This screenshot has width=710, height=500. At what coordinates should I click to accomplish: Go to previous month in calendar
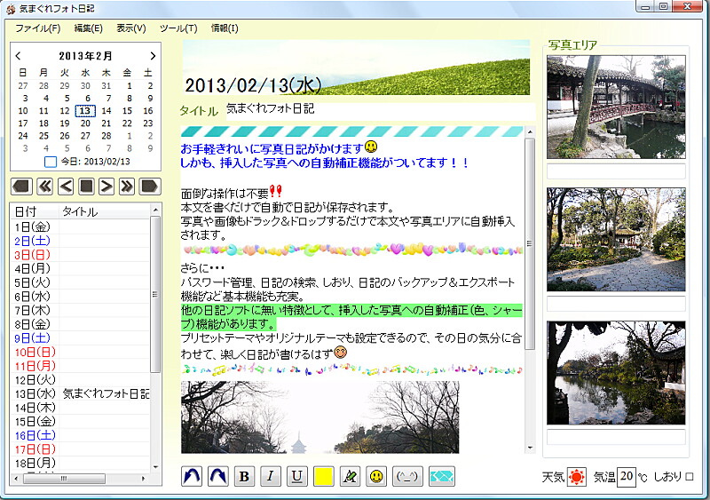pos(18,56)
